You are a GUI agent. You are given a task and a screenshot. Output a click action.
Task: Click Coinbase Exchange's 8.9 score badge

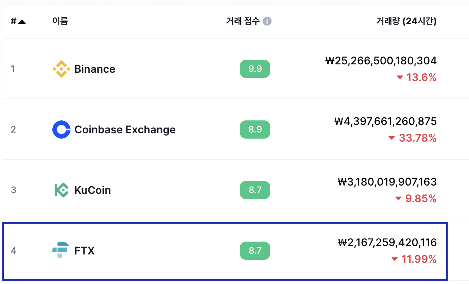255,130
